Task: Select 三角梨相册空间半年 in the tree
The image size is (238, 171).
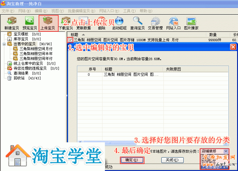Action: [x=36, y=53]
